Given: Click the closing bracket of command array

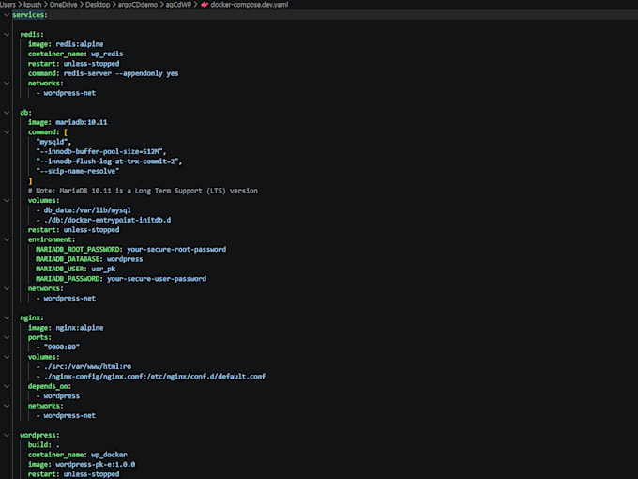Looking at the screenshot, I should point(30,181).
